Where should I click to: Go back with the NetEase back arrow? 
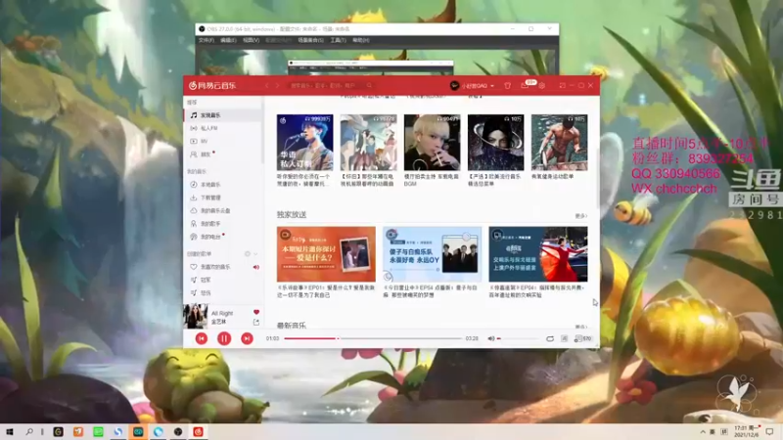click(267, 86)
